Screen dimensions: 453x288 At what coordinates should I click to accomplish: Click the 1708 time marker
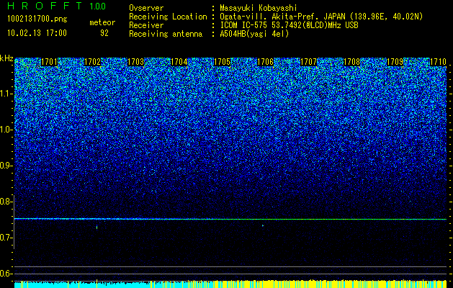tap(352, 62)
